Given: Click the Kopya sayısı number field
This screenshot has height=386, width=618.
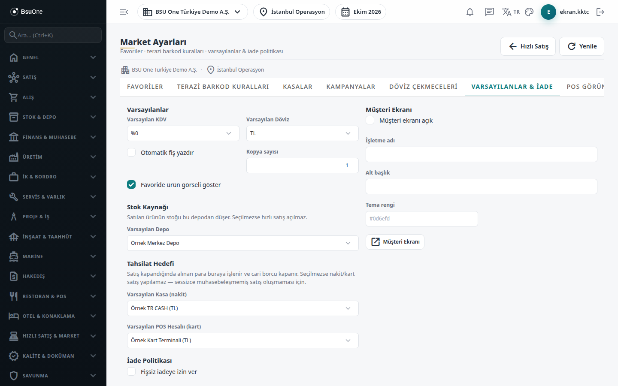Looking at the screenshot, I should (303, 166).
